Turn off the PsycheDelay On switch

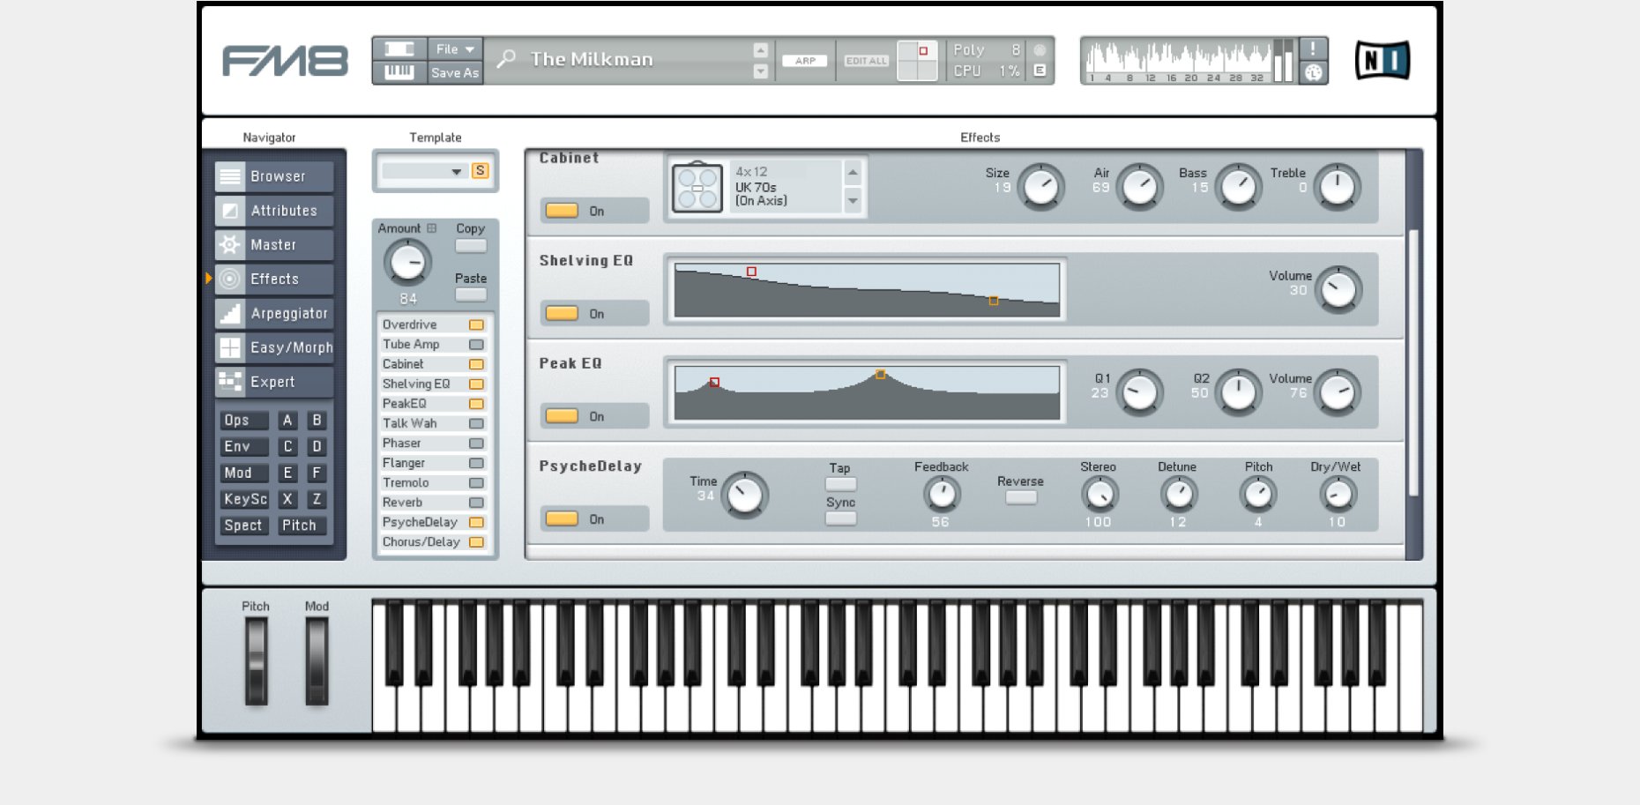tap(562, 518)
